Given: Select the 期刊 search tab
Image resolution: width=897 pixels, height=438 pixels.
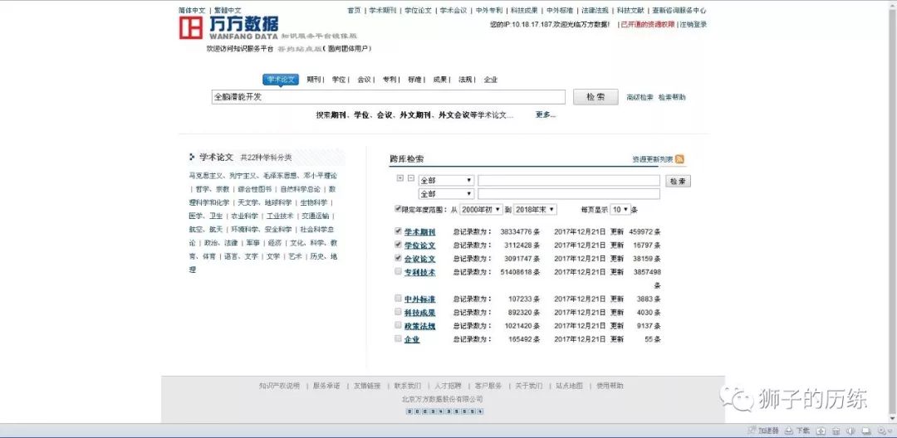Looking at the screenshot, I should click(313, 80).
